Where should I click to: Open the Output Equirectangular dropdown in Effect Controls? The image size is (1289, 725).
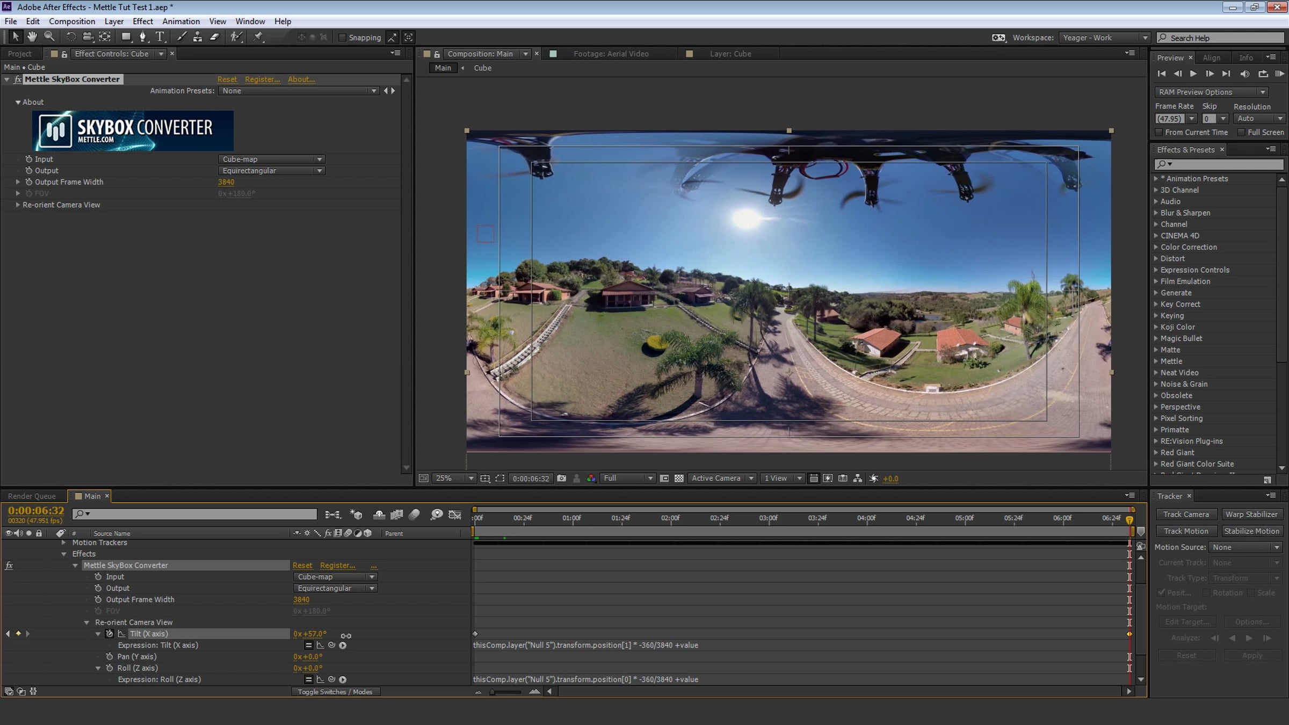pyautogui.click(x=272, y=170)
